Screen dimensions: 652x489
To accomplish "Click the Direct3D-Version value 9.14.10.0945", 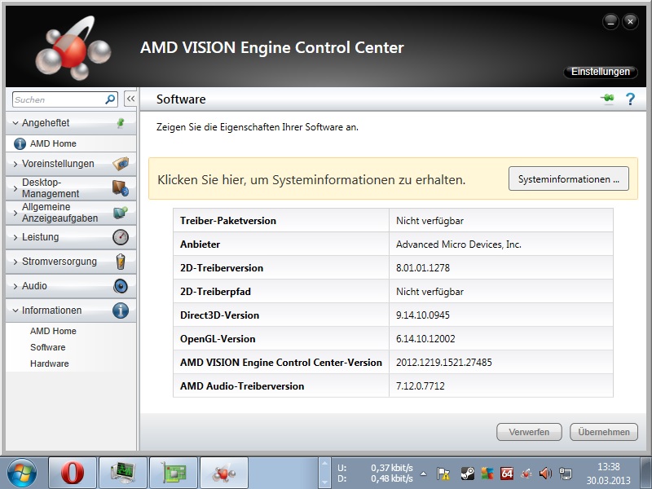I will point(422,315).
